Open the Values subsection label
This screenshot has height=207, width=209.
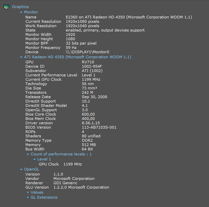tap(37, 192)
